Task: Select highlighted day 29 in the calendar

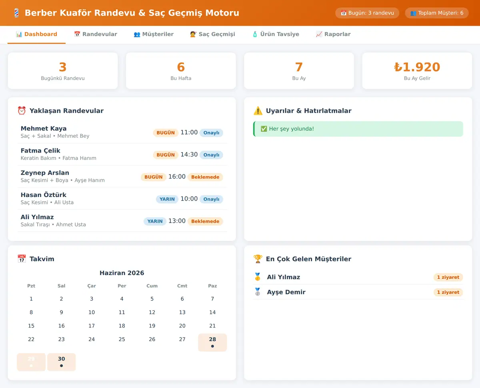Action: click(x=31, y=362)
